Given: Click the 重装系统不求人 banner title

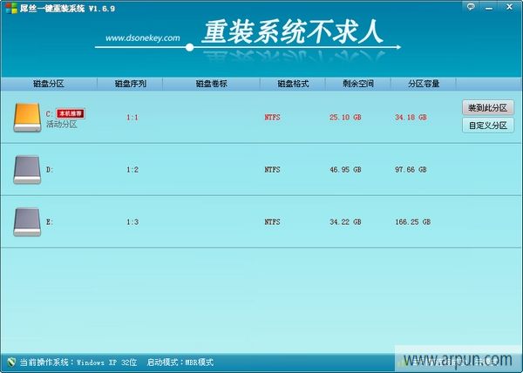Looking at the screenshot, I should click(x=292, y=33).
